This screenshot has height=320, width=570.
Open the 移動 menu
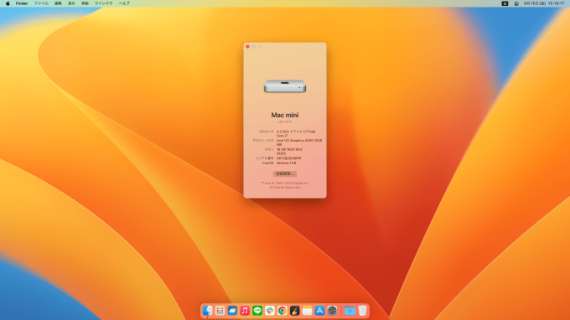(85, 3)
